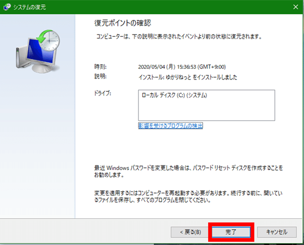Click the ドライブ: label
This screenshot has width=304, height=245.
click(102, 93)
